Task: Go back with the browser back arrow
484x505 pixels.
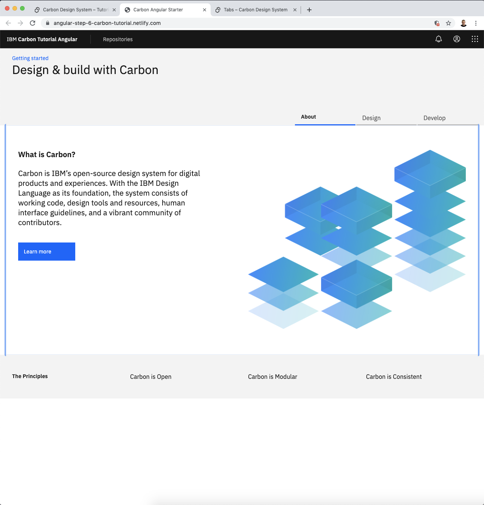Action: [8, 23]
